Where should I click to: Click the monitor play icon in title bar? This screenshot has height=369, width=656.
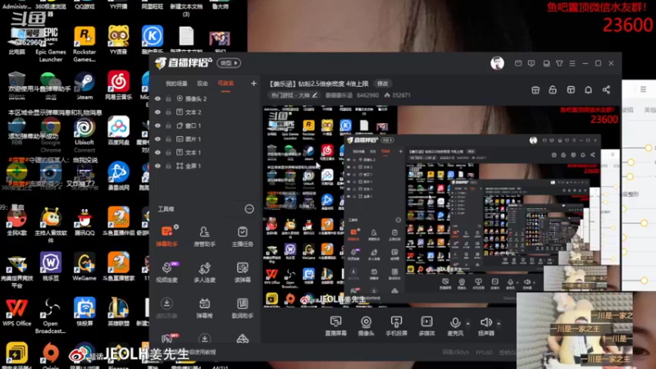coord(531,63)
